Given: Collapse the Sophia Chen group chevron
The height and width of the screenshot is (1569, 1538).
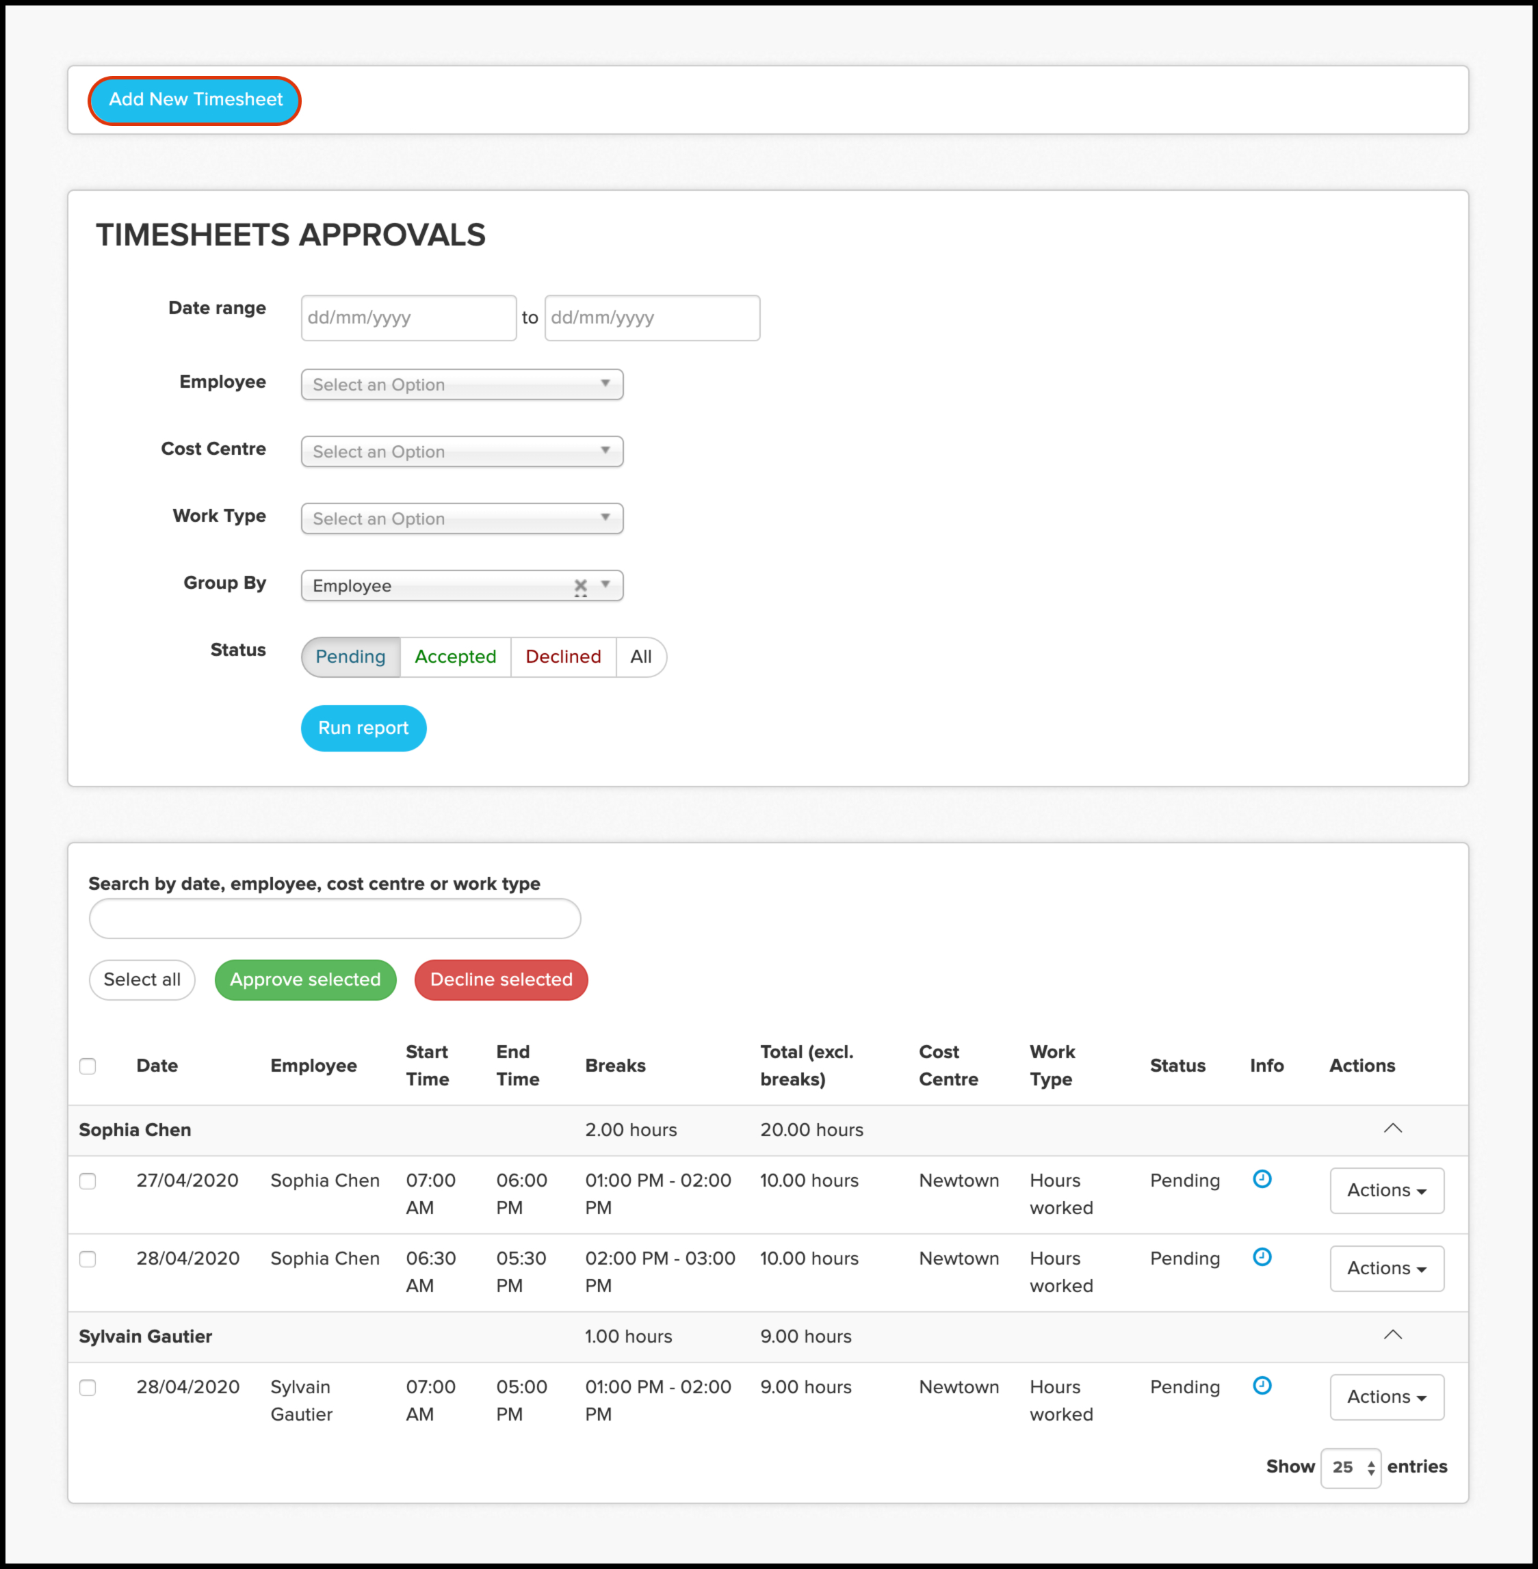Looking at the screenshot, I should (x=1392, y=1128).
